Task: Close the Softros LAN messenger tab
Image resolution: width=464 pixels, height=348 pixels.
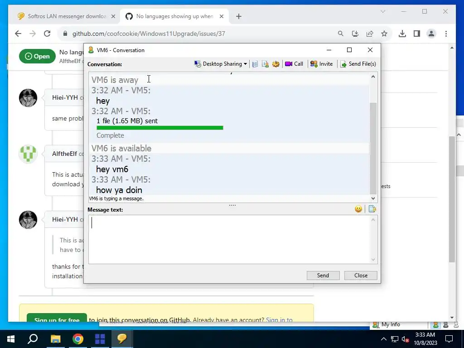Action: (x=113, y=16)
